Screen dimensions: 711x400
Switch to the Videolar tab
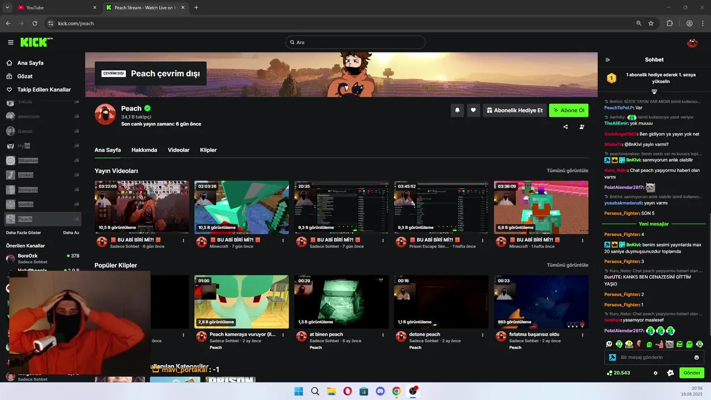click(179, 150)
